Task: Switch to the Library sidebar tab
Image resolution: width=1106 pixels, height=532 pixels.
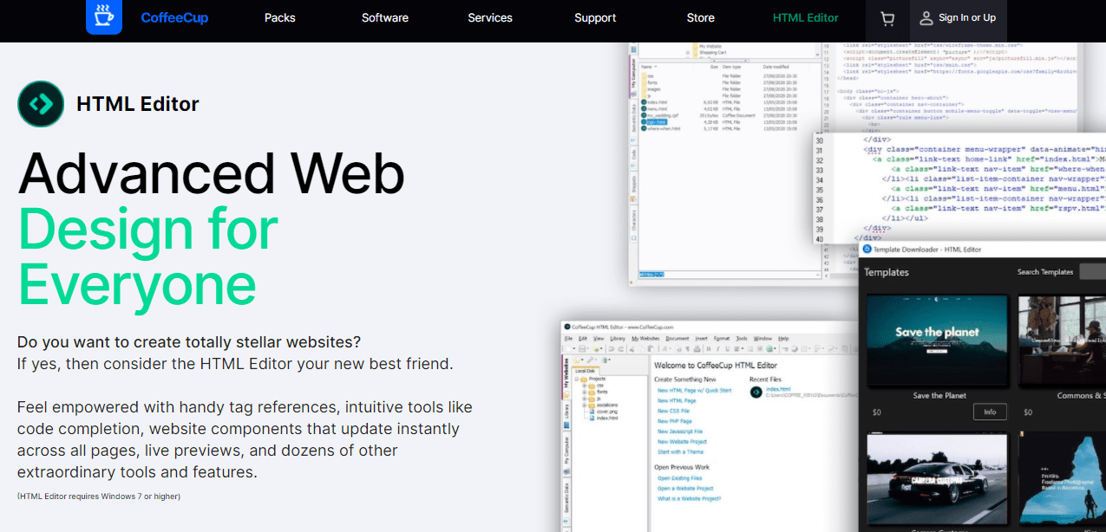Action: click(566, 412)
